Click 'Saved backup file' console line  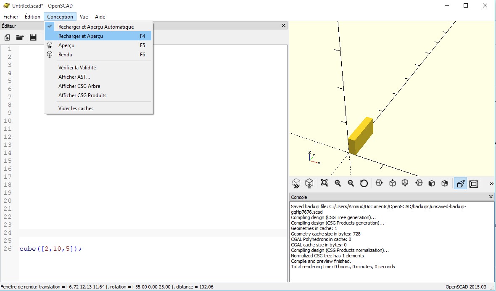tap(378, 209)
